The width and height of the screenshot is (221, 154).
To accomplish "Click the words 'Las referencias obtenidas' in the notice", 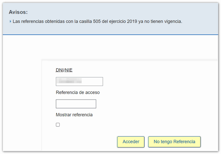I will point(39,22).
